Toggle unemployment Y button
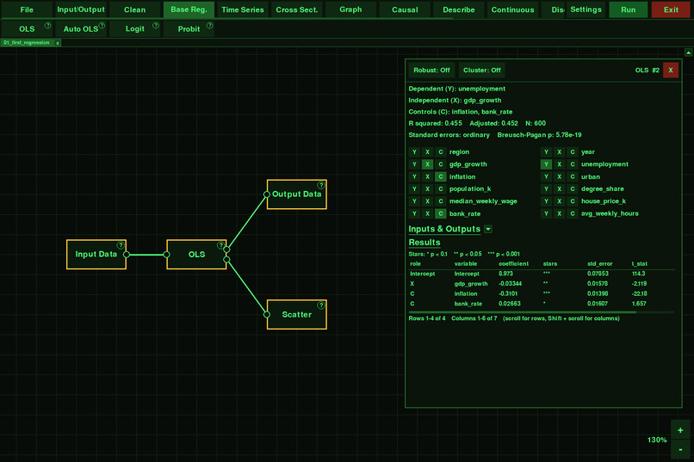Screen dimensions: 694x462 [546, 164]
